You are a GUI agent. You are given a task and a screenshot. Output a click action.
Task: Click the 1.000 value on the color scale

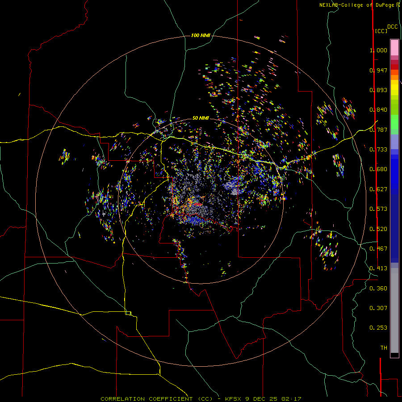[378, 50]
